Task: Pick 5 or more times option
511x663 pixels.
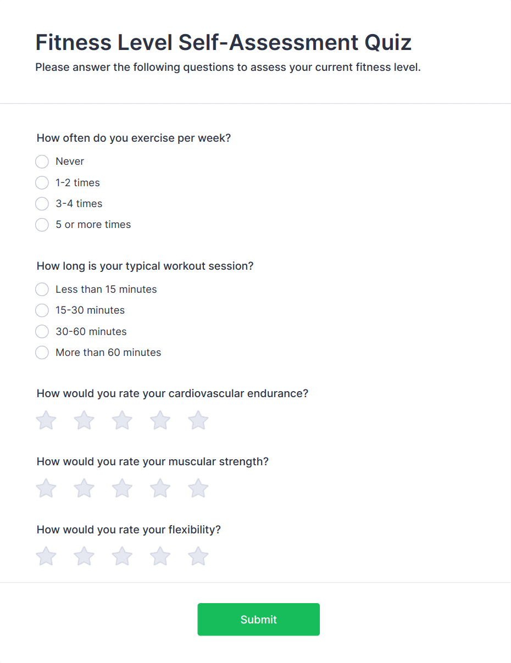Action: click(42, 225)
